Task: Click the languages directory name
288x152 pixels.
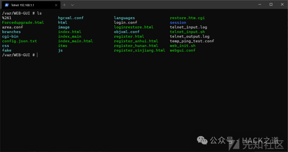Action: click(124, 18)
